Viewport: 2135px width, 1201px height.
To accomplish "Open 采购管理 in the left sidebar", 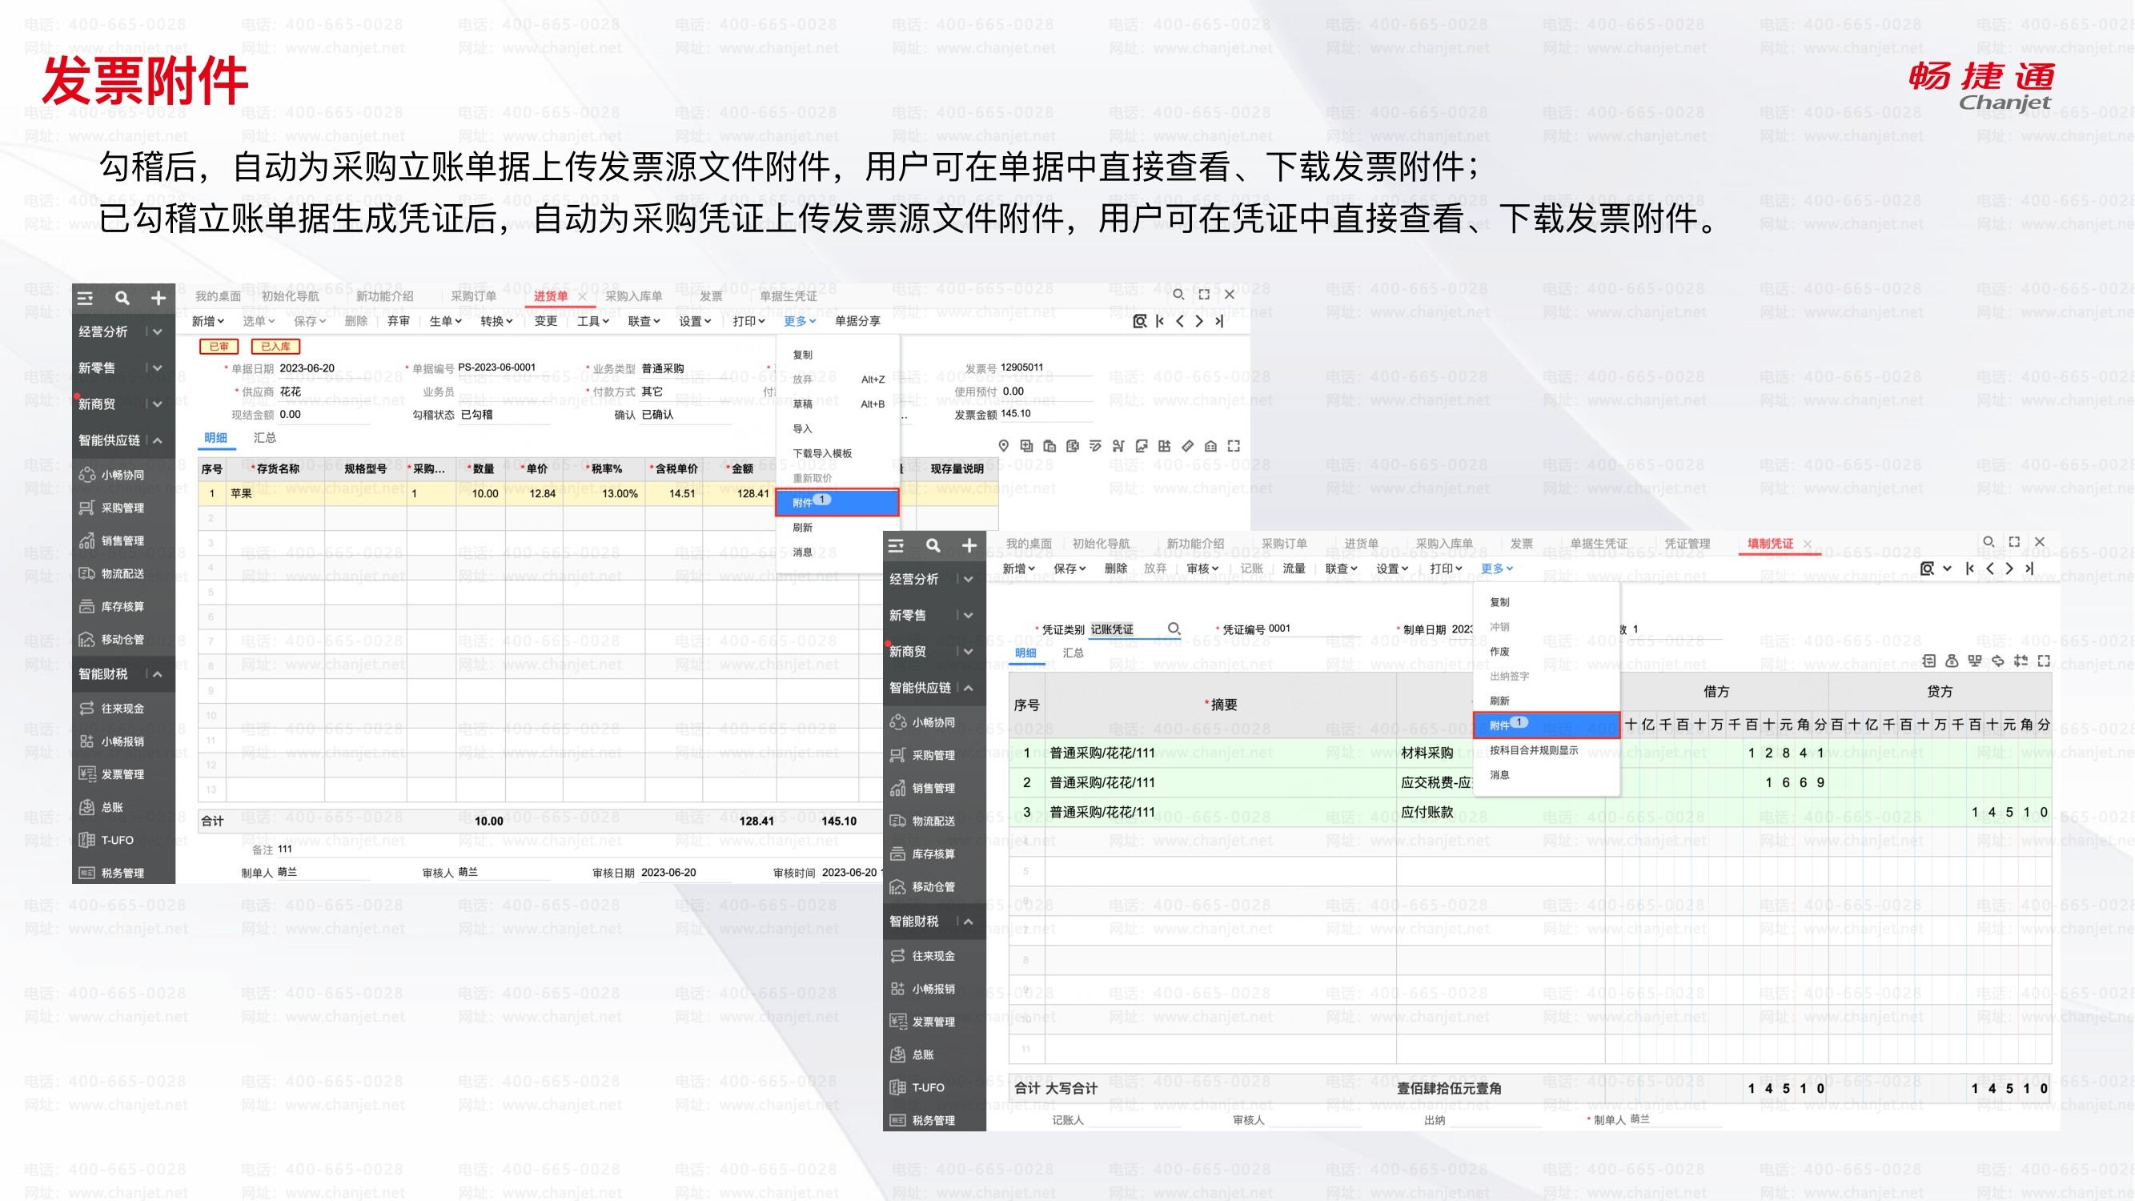I will [x=122, y=508].
